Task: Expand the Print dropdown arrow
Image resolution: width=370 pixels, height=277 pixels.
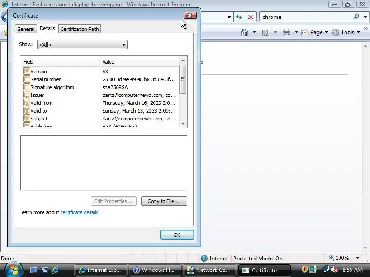Action: (296, 32)
